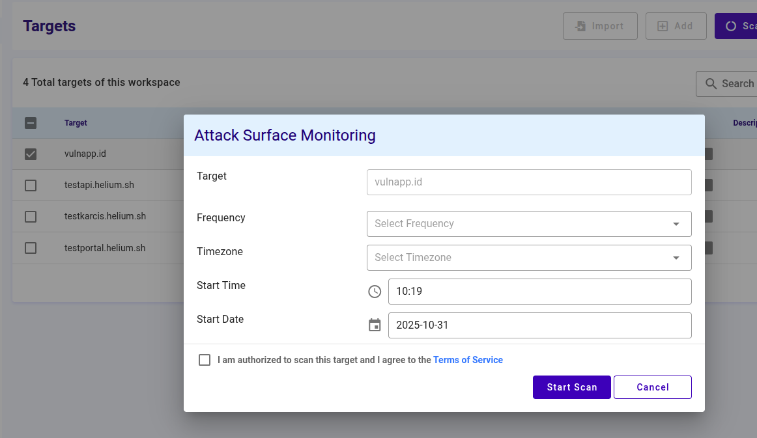Open the Select Frequency dropdown
Screen dimensions: 757x438
(529, 224)
